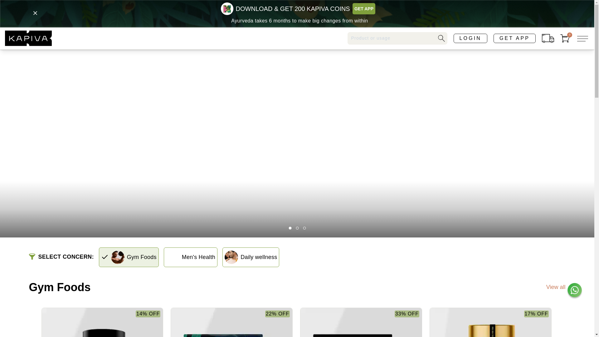Expand the hamburger menu
Screen dimensions: 599x337
[x=582, y=38]
